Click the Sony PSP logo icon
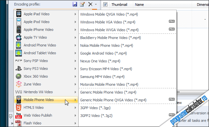 (19, 61)
